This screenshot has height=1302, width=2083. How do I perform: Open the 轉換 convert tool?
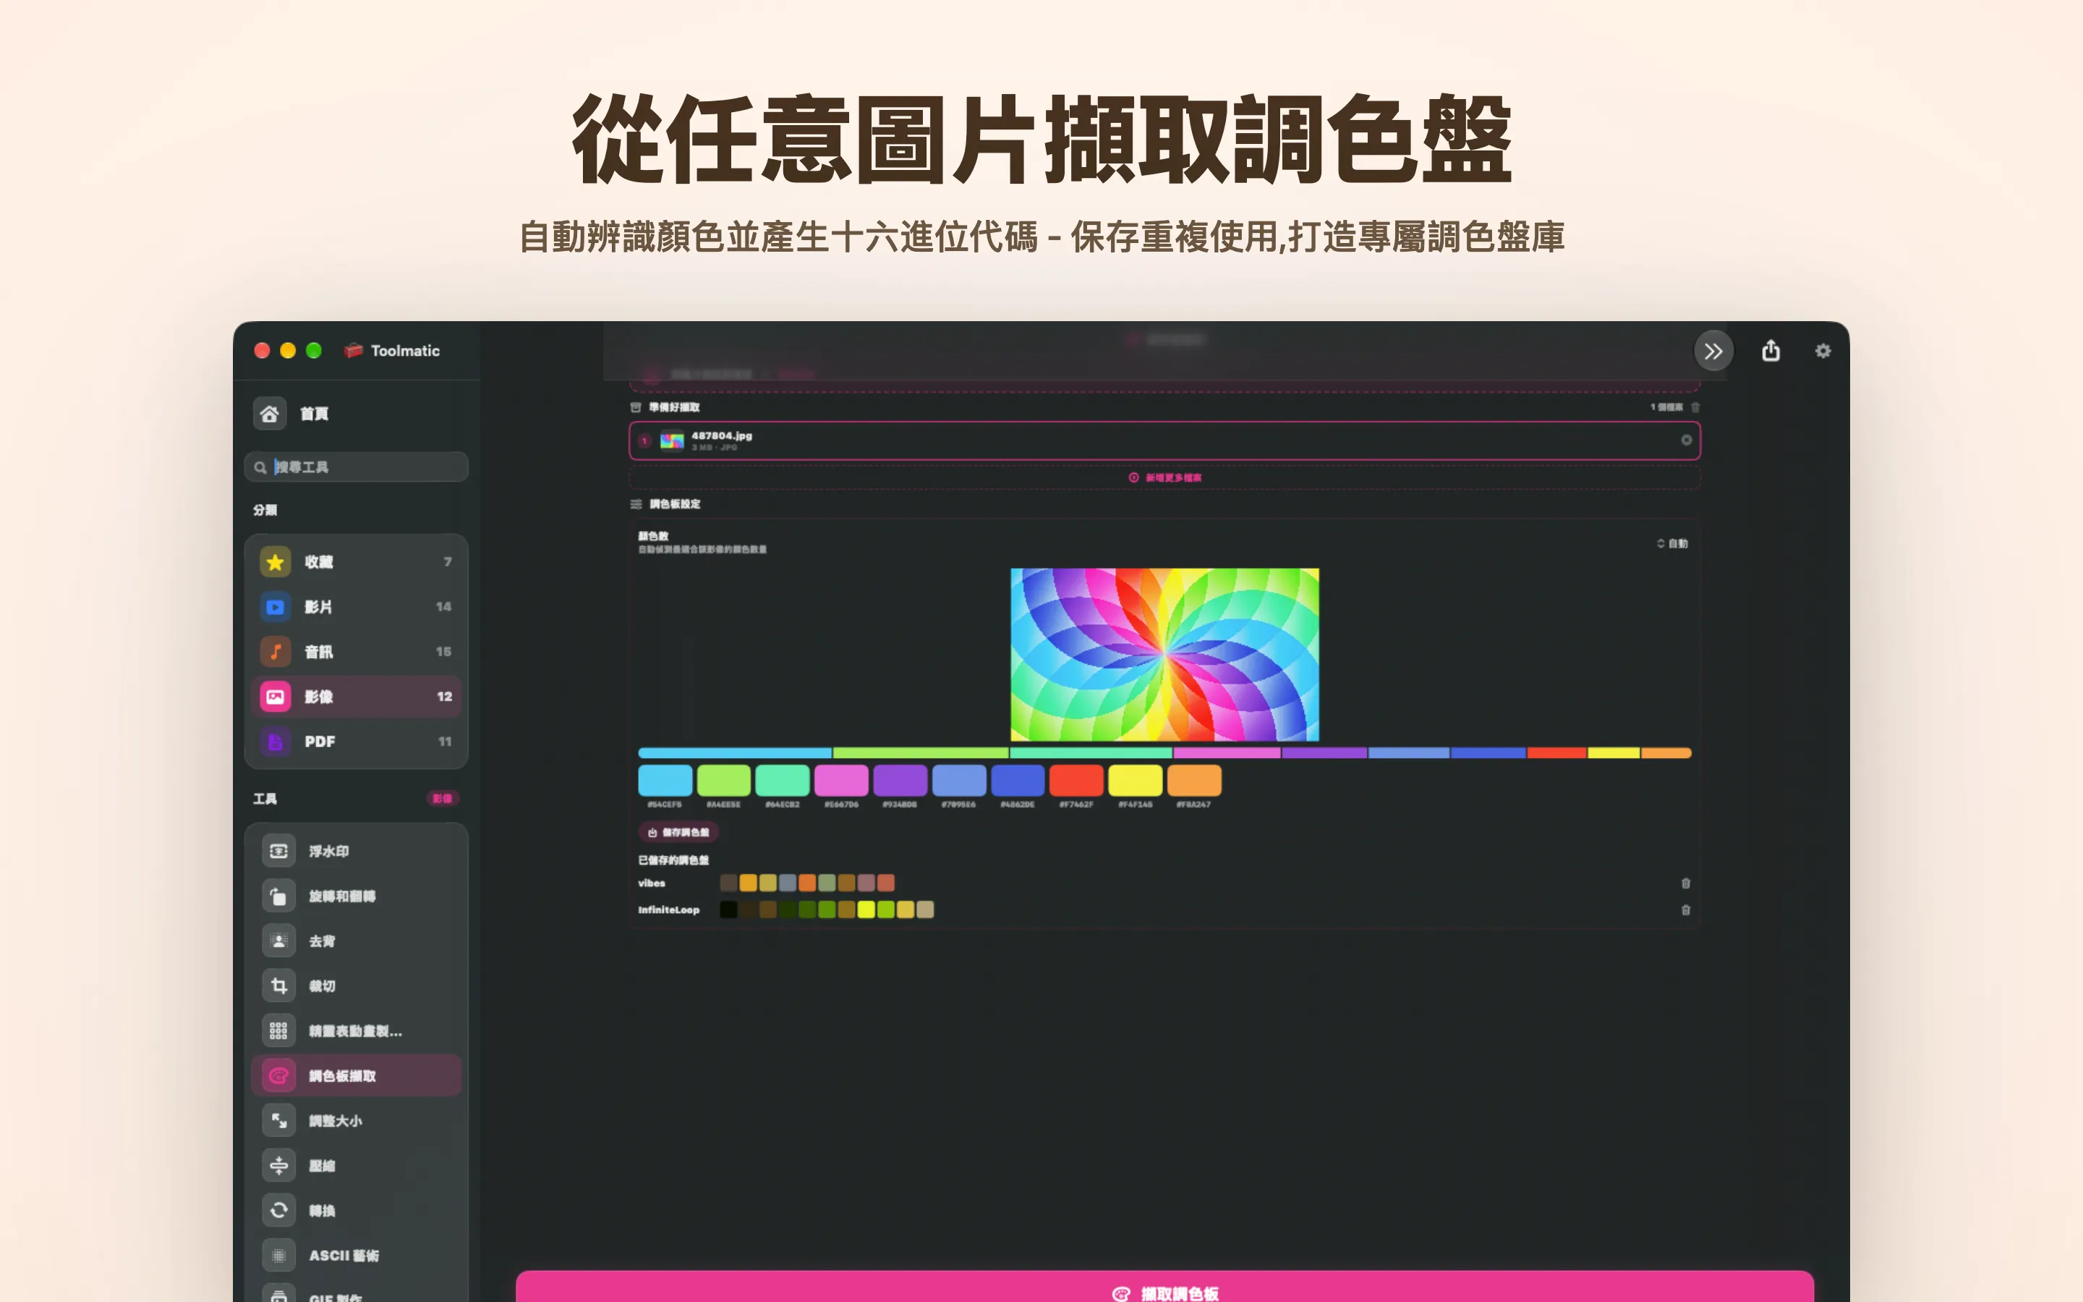[357, 1210]
